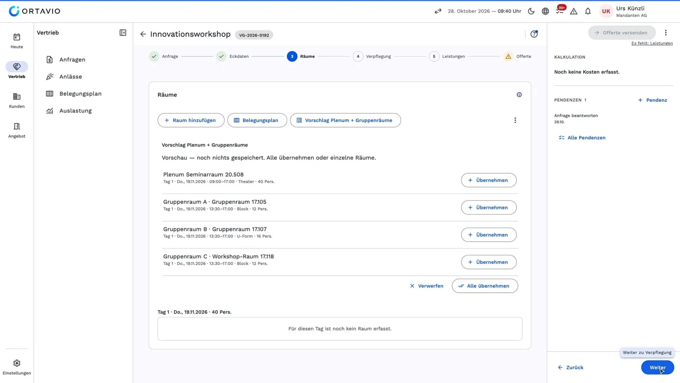Add a new Pendenz
The image size is (680, 383).
pos(652,100)
